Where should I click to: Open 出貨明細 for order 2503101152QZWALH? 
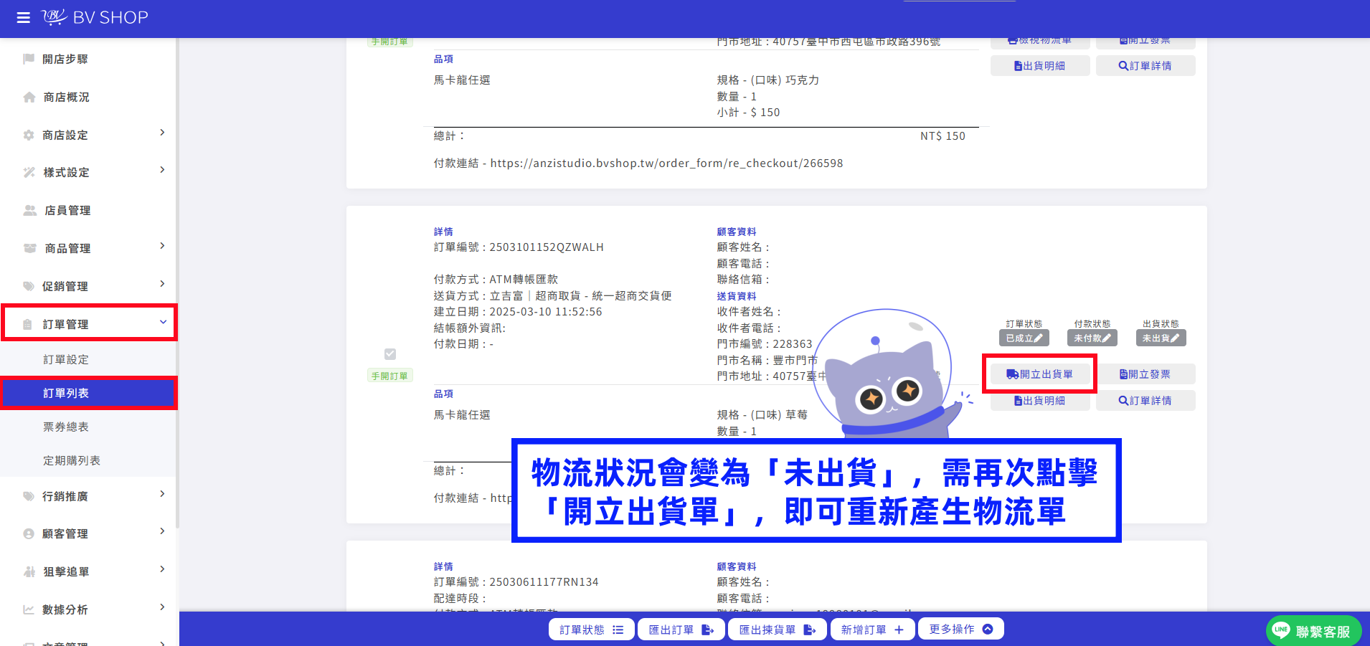click(1040, 401)
